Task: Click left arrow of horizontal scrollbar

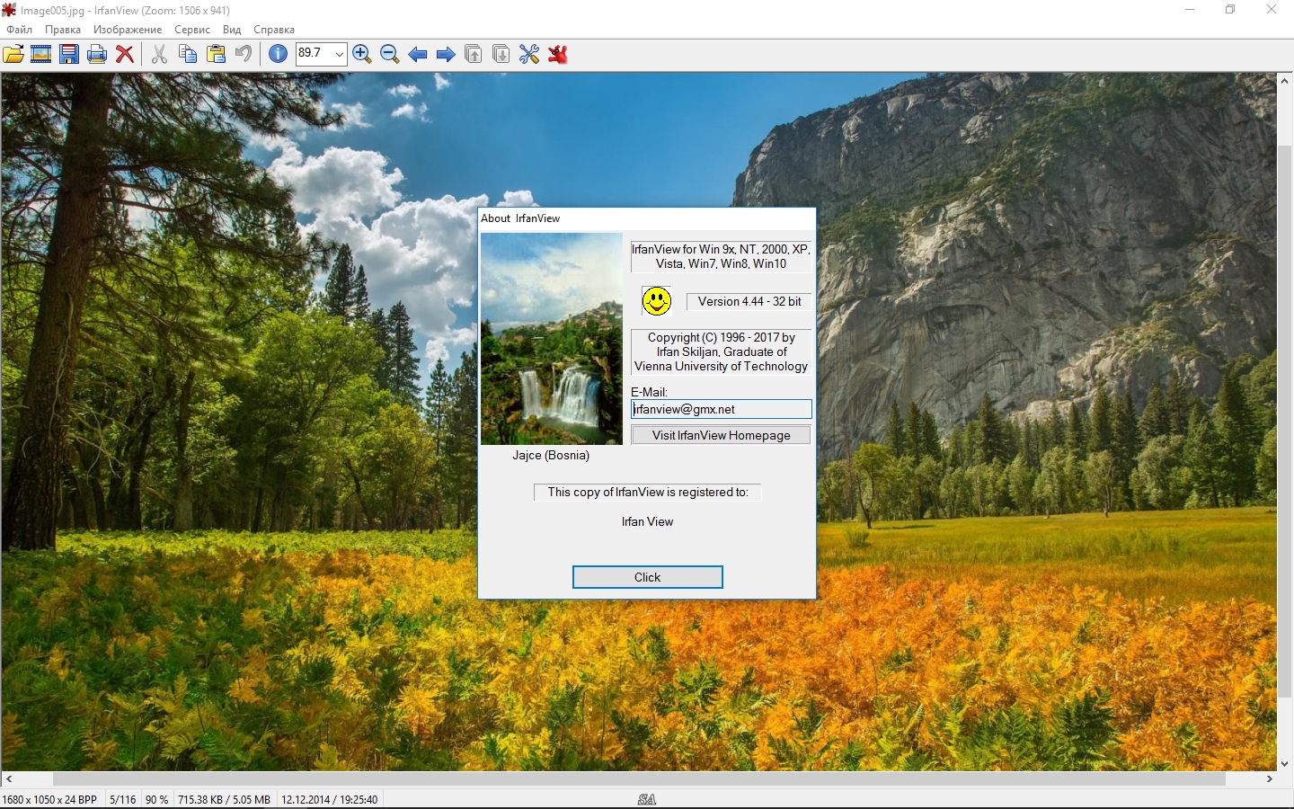Action: [9, 778]
